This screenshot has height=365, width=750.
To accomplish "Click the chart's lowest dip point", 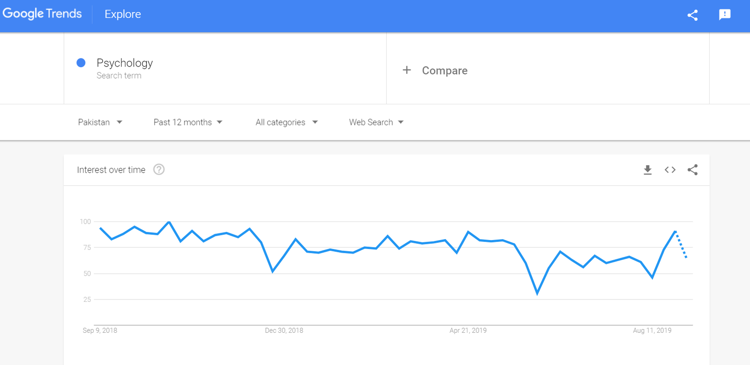I will coord(537,293).
